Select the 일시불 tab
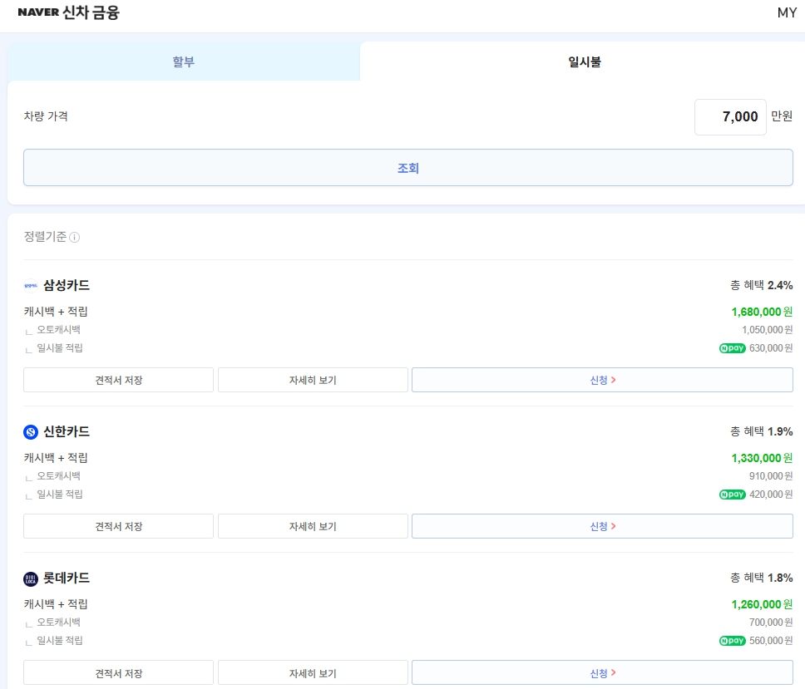The height and width of the screenshot is (689, 805). (585, 62)
